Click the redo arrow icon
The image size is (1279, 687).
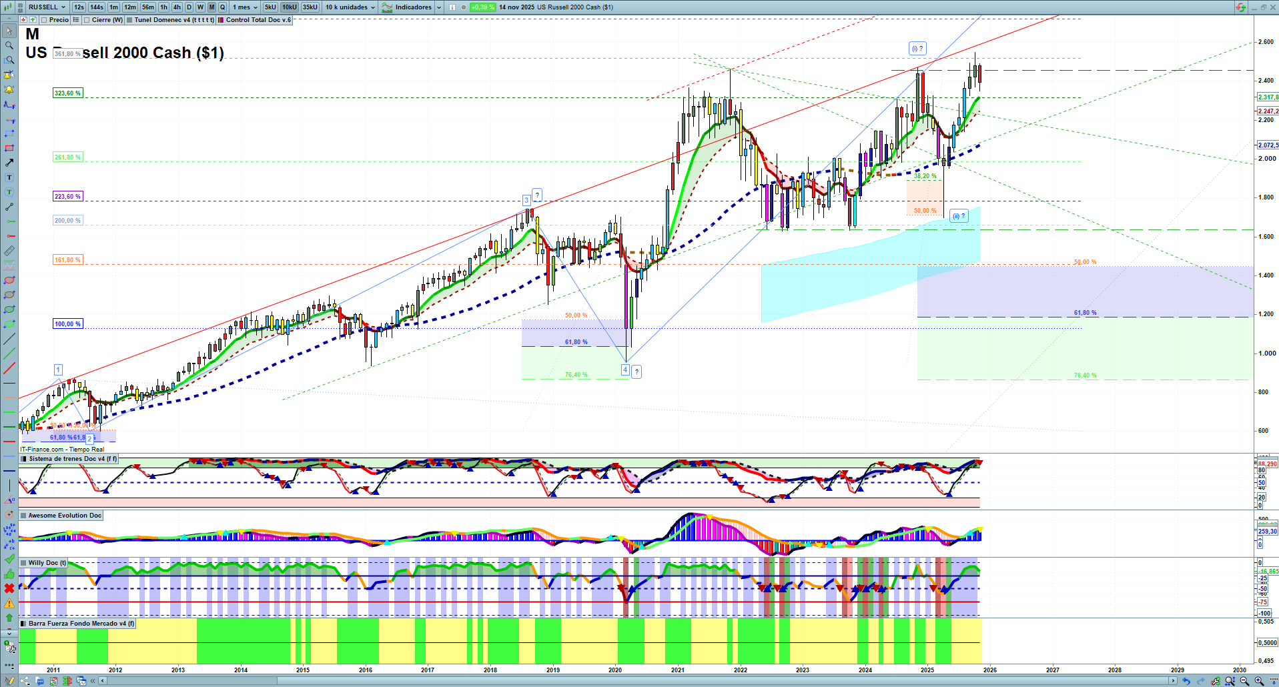coord(1201,681)
